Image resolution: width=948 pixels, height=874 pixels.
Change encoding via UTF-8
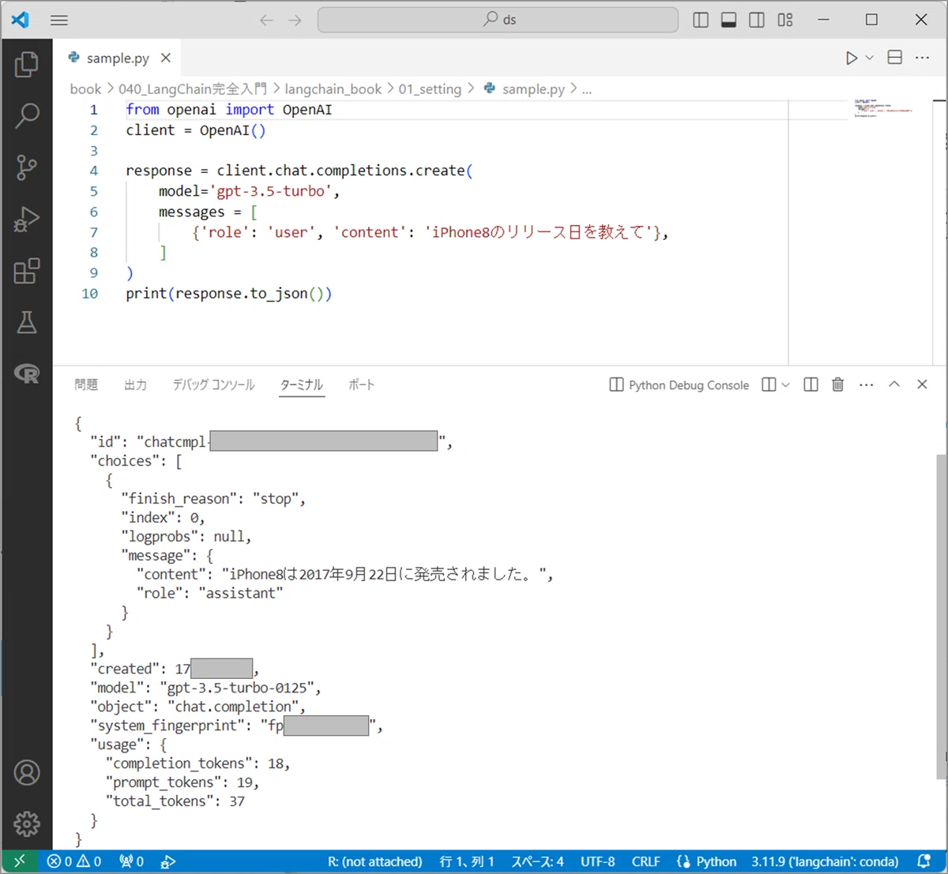click(x=597, y=861)
